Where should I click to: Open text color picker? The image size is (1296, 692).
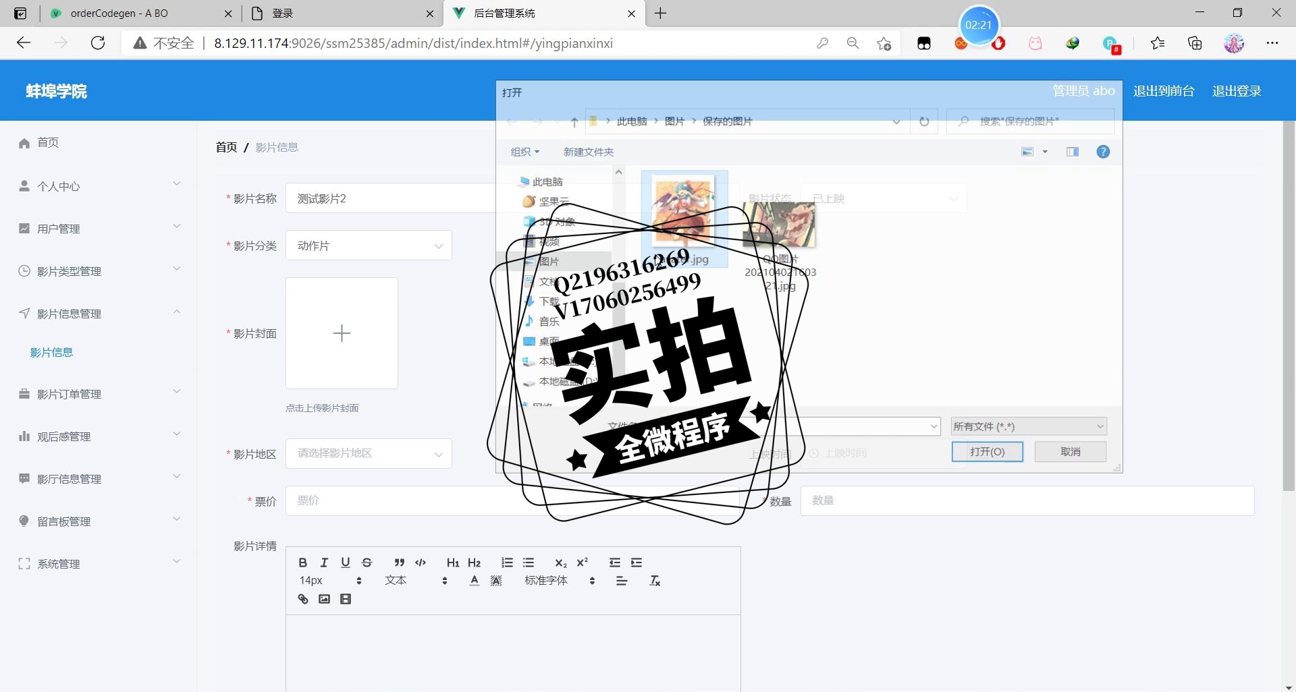point(475,581)
